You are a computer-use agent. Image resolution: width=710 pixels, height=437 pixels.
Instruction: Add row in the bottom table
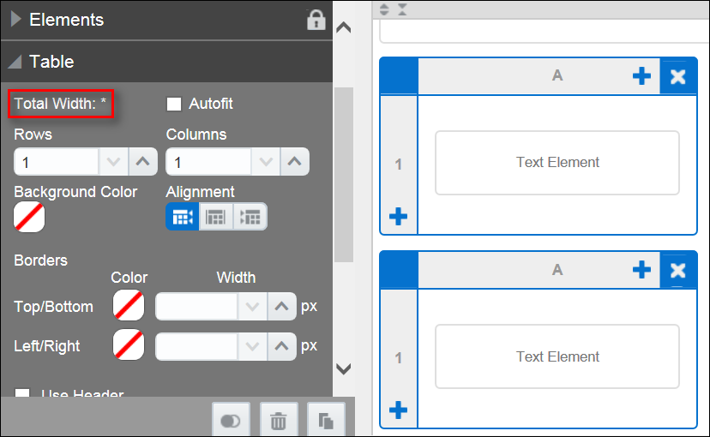coord(398,411)
